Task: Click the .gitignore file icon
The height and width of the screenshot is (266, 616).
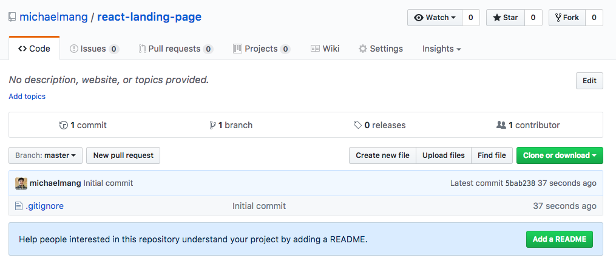Action: 18,206
